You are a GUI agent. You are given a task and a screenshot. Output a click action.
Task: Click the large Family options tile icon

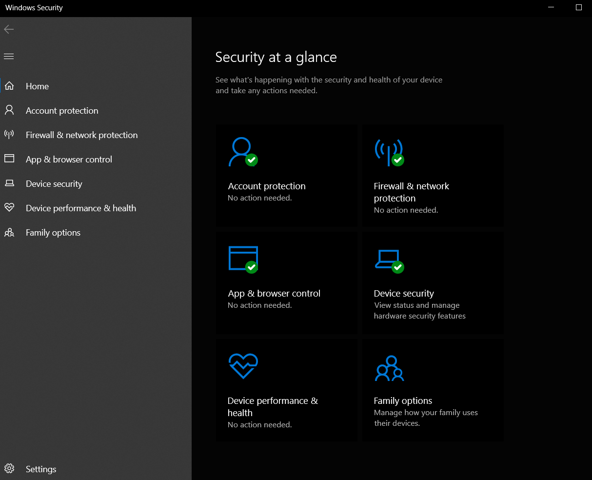point(389,368)
